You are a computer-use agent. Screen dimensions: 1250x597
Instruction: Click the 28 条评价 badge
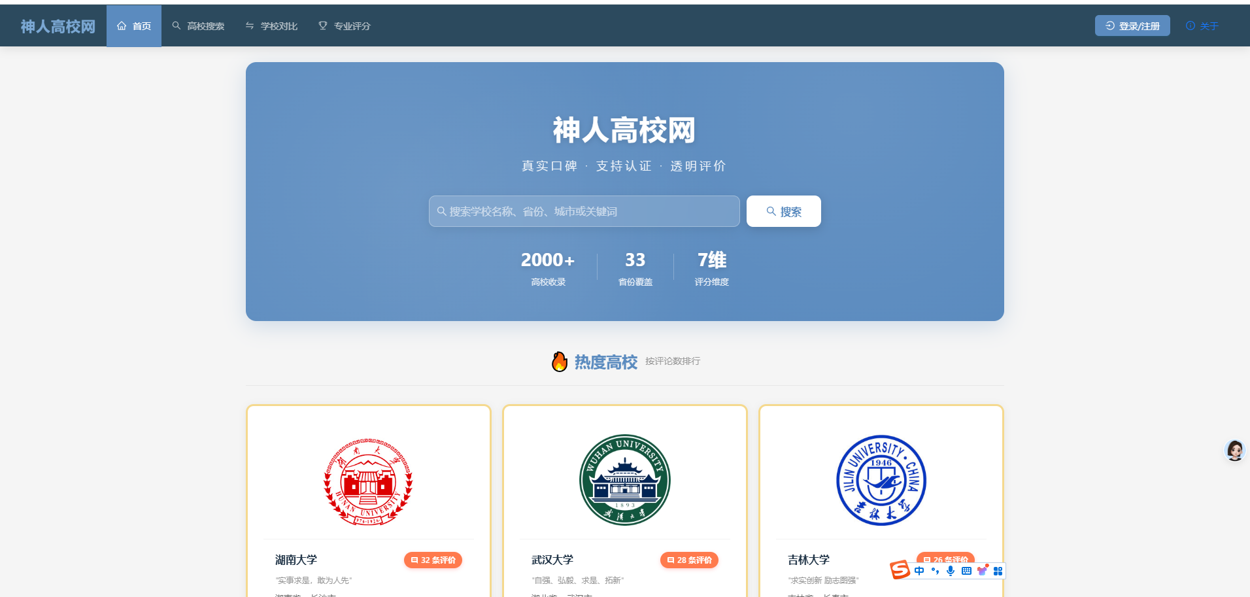689,560
